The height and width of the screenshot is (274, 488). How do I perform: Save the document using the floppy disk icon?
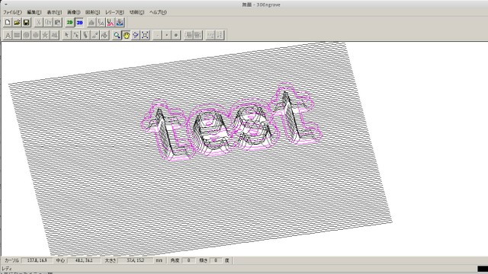[26, 22]
